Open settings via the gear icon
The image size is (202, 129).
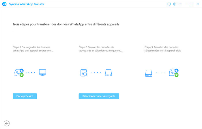(x=175, y=4)
